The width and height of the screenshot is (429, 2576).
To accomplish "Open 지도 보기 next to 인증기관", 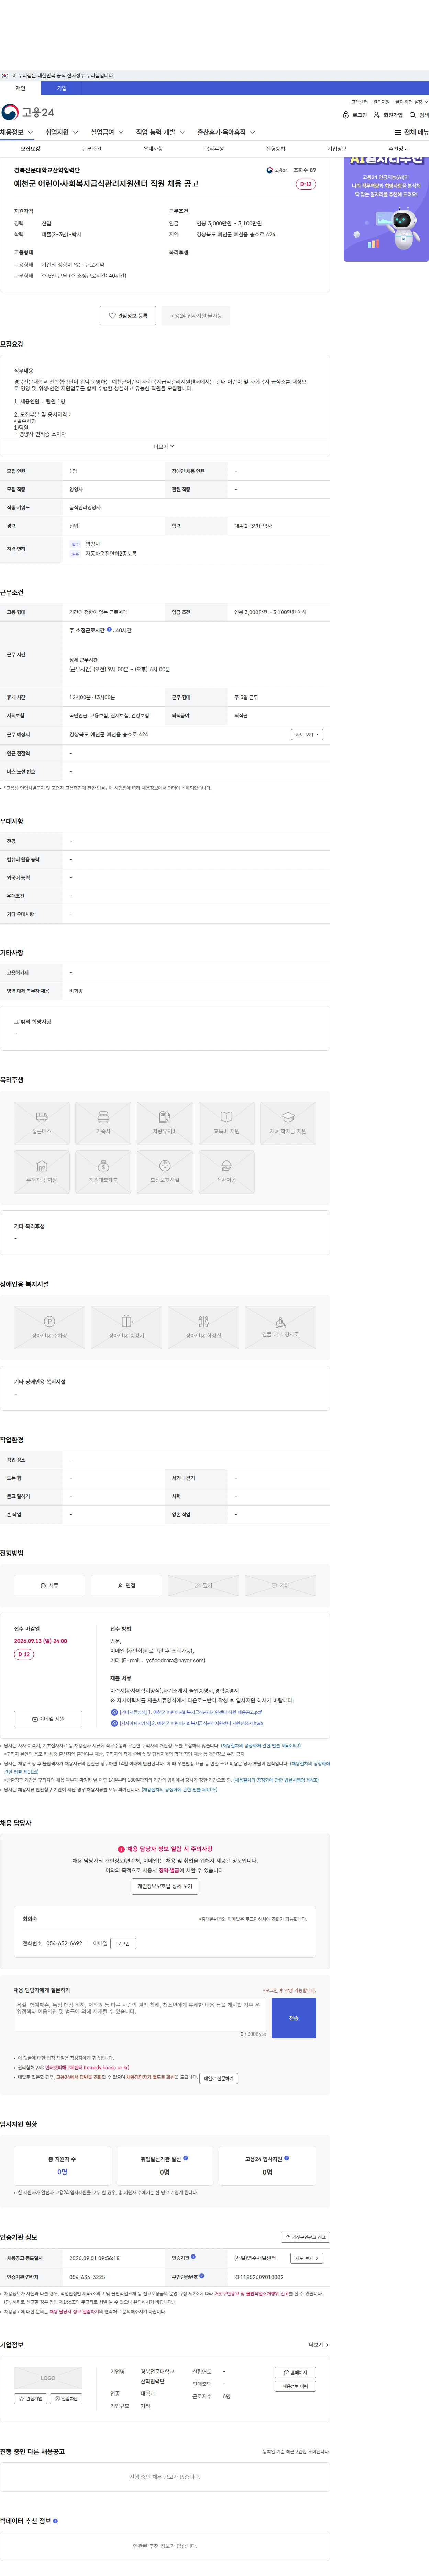I will (306, 2258).
